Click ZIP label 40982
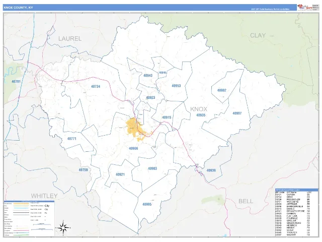 [x=221, y=90]
